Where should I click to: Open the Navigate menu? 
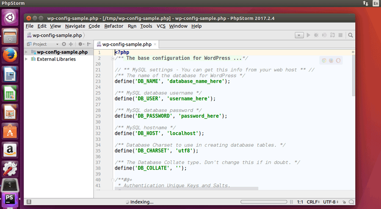pos(75,26)
